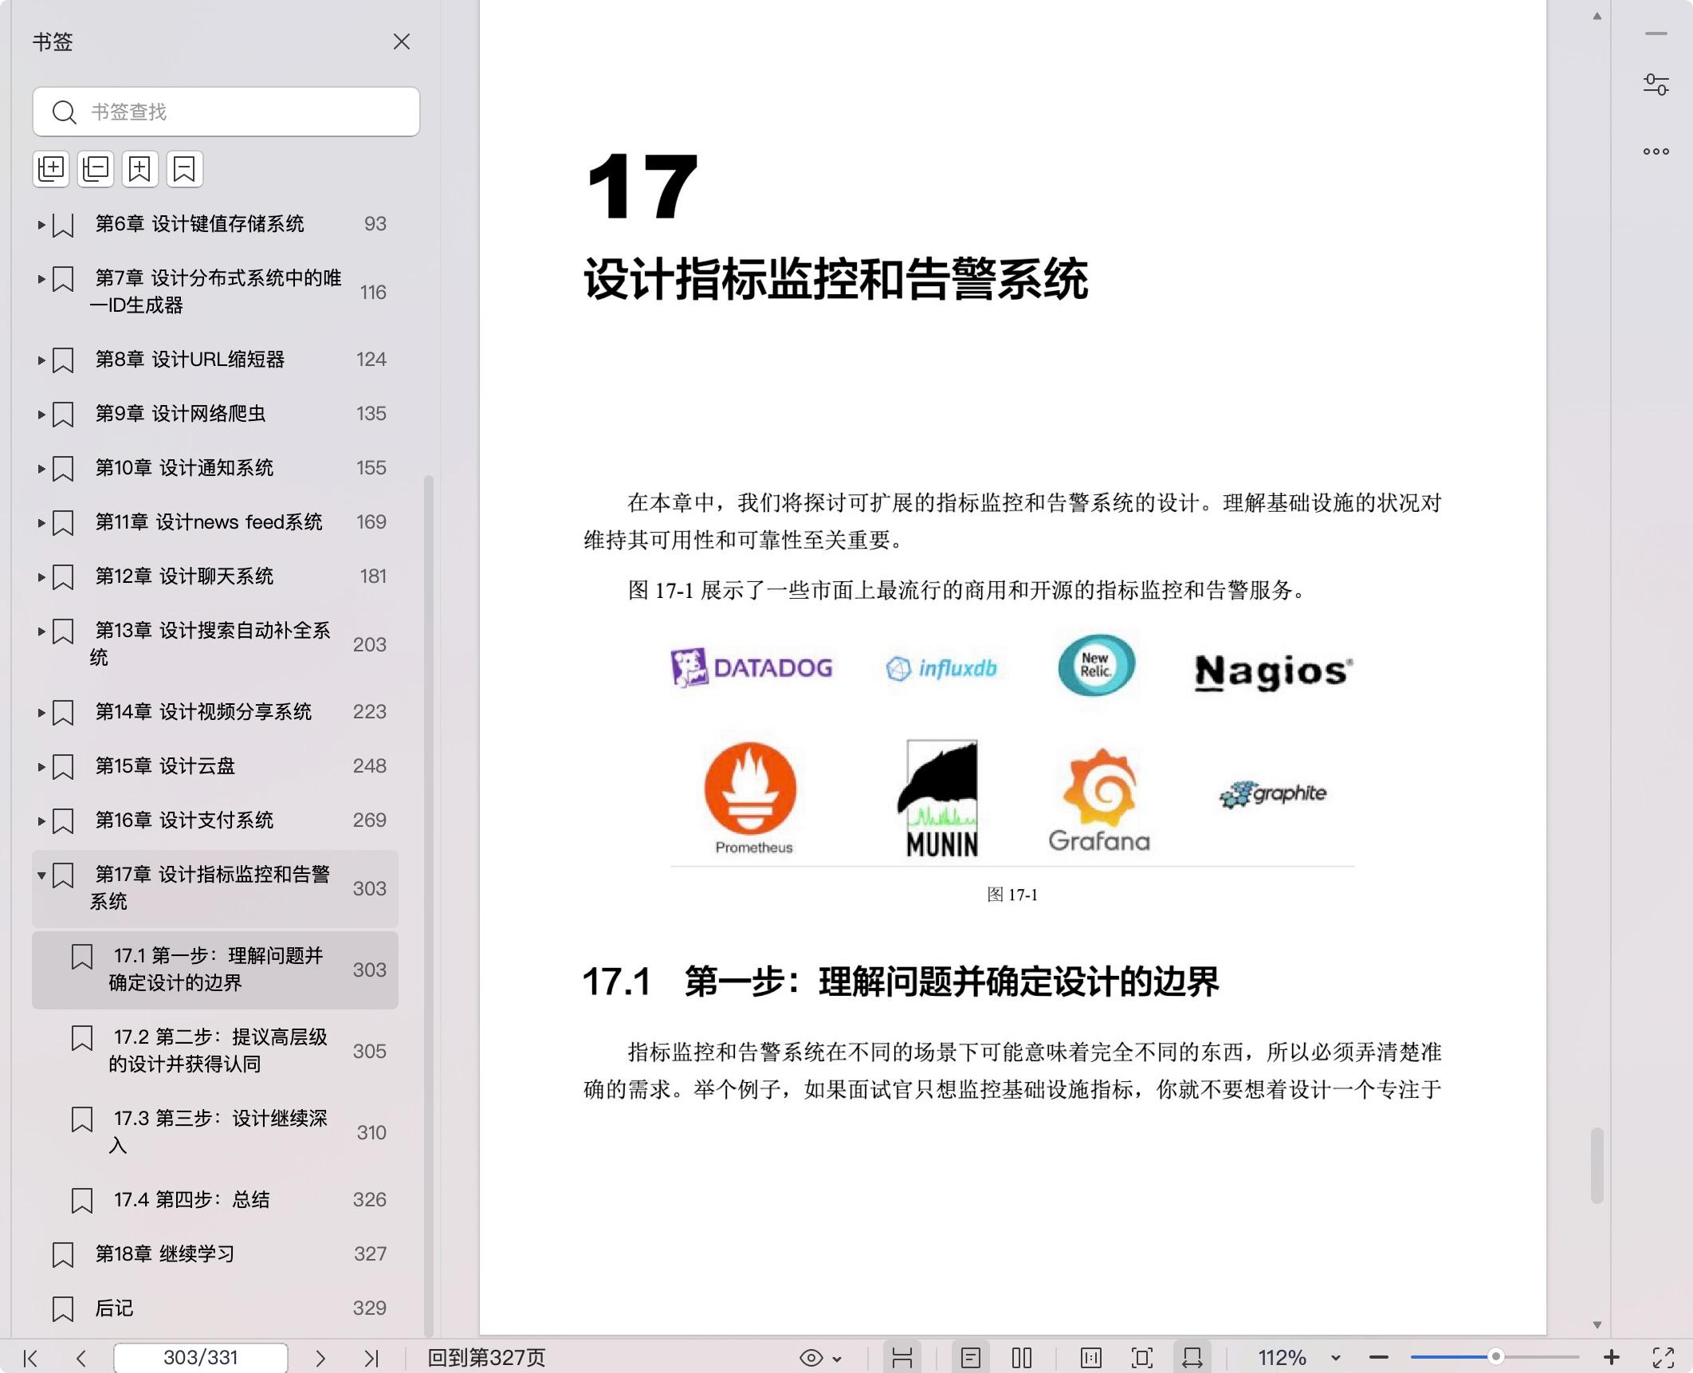The width and height of the screenshot is (1693, 1373).
Task: Close the bookmarks panel
Action: pyautogui.click(x=402, y=41)
